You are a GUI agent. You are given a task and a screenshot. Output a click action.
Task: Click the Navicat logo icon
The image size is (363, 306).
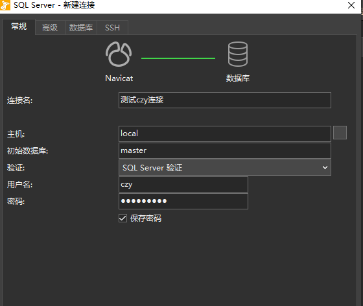click(119, 54)
